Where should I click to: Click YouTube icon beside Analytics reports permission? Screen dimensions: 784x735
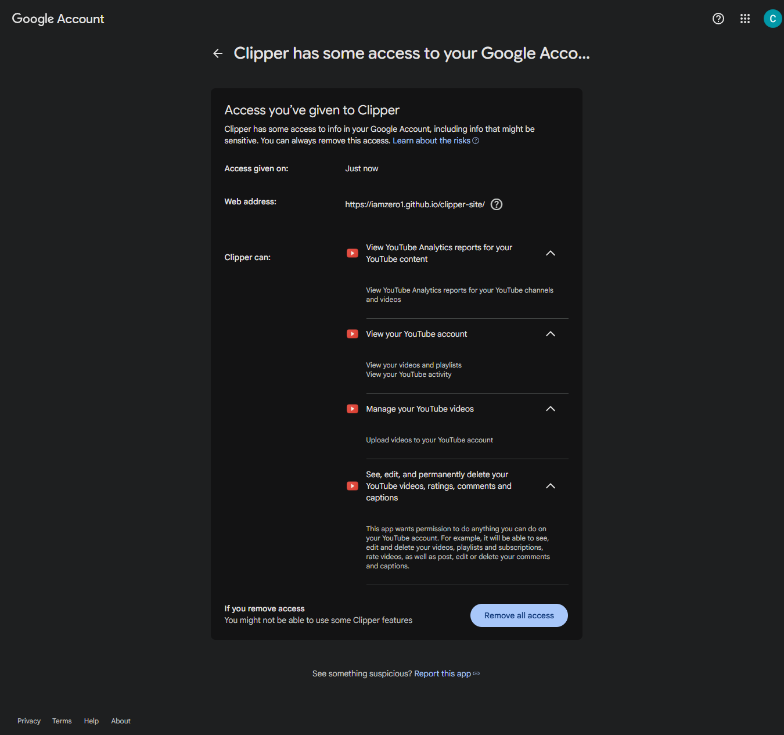coord(353,253)
